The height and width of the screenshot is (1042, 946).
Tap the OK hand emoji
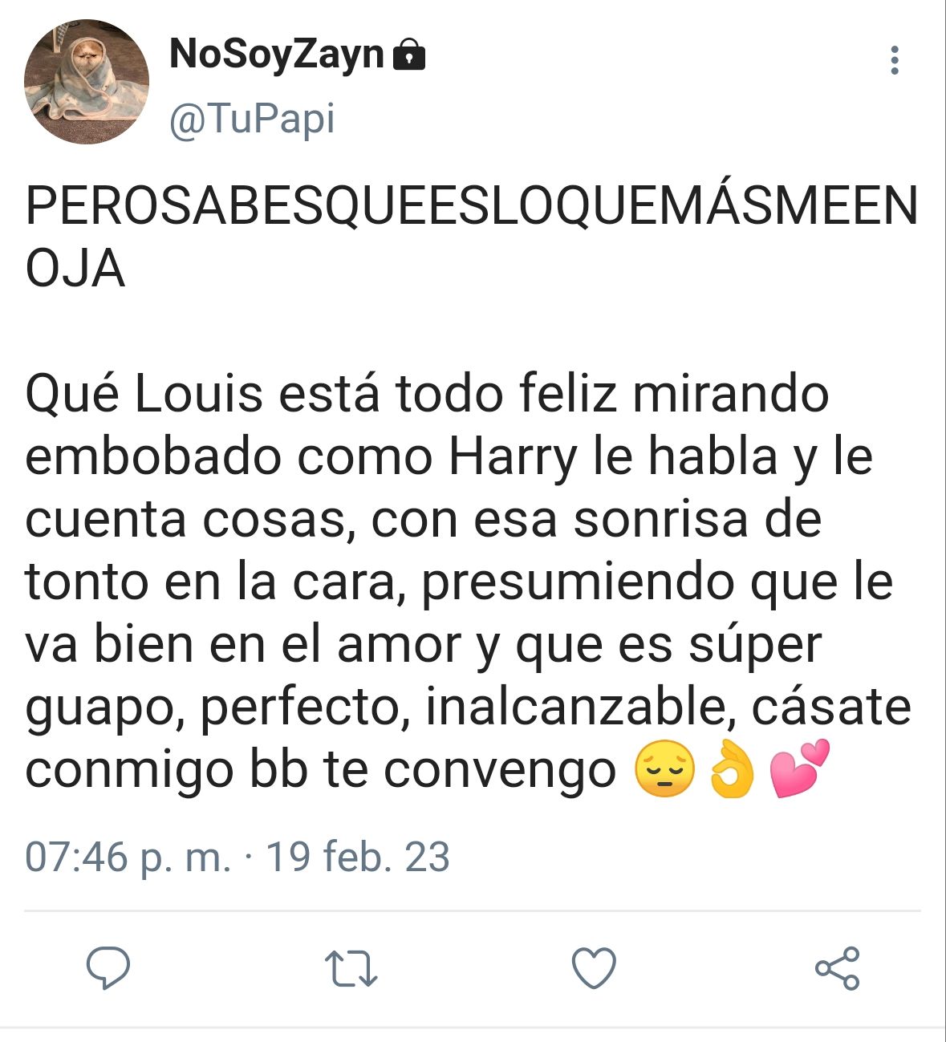tap(731, 769)
